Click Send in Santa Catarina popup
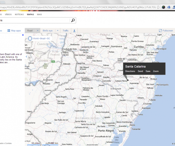Image resolution: width=175 pixels, height=146 pixels. point(140,71)
